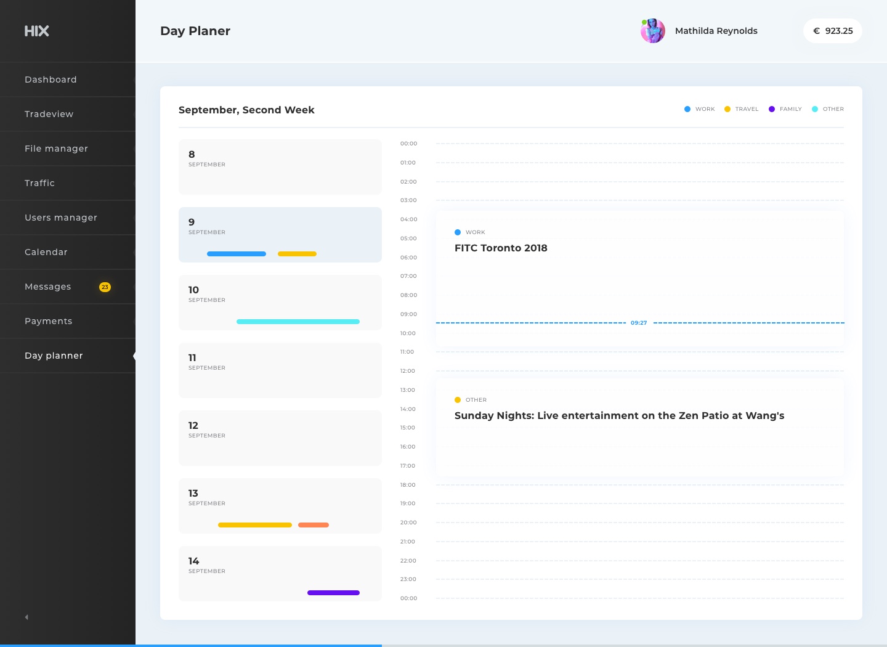Toggle the OTHER legend filter

tap(828, 109)
